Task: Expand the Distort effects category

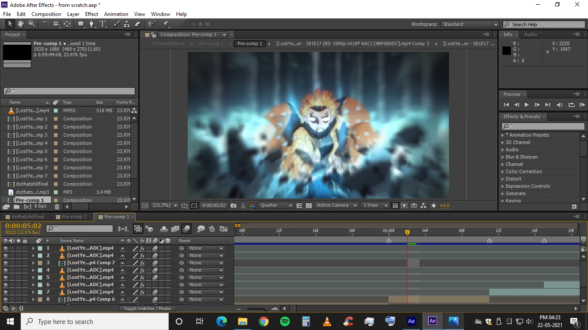Action: 502,179
